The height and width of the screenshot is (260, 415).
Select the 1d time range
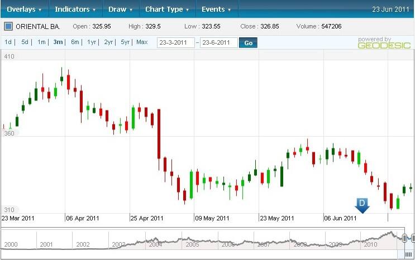click(x=8, y=42)
